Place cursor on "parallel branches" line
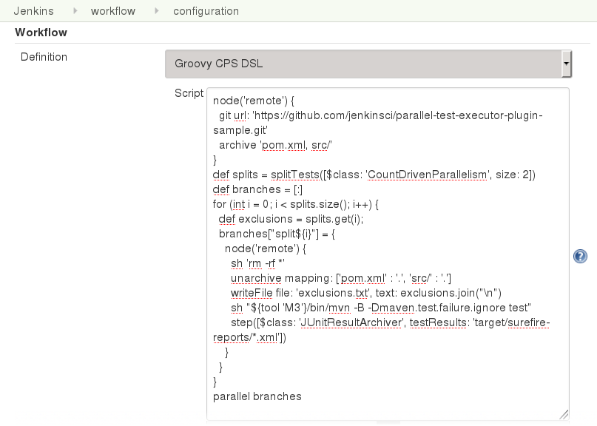The width and height of the screenshot is (597, 426). pos(257,396)
